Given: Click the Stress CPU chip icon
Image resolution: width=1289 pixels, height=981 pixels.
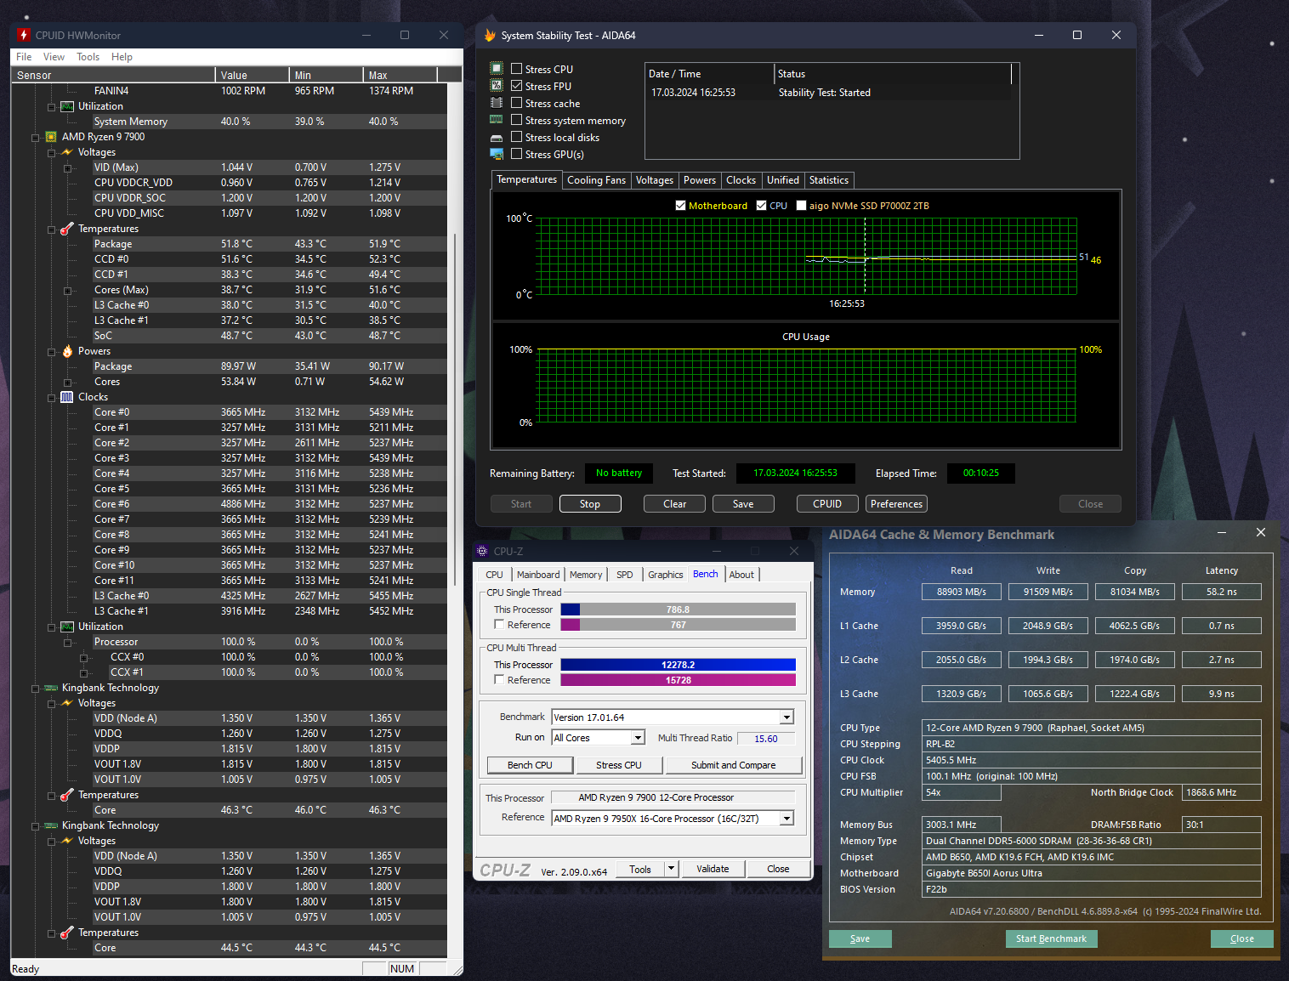Looking at the screenshot, I should point(497,69).
